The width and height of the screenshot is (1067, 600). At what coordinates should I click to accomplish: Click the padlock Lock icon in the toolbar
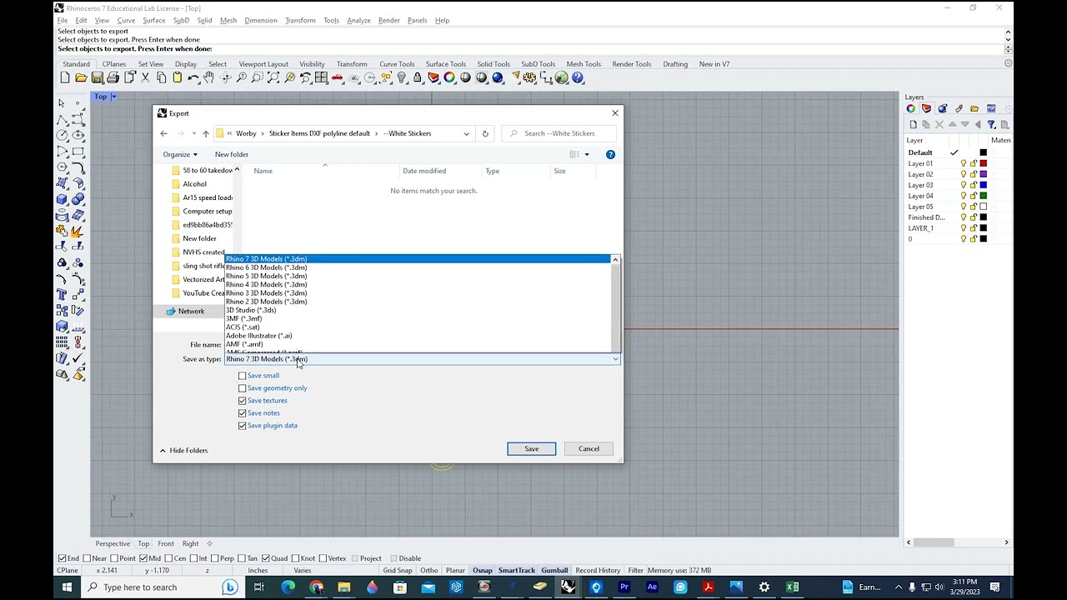pyautogui.click(x=417, y=77)
